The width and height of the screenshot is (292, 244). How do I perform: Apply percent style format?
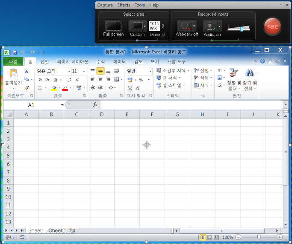pyautogui.click(x=141, y=80)
